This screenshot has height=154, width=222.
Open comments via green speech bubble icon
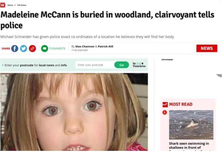click(x=44, y=49)
